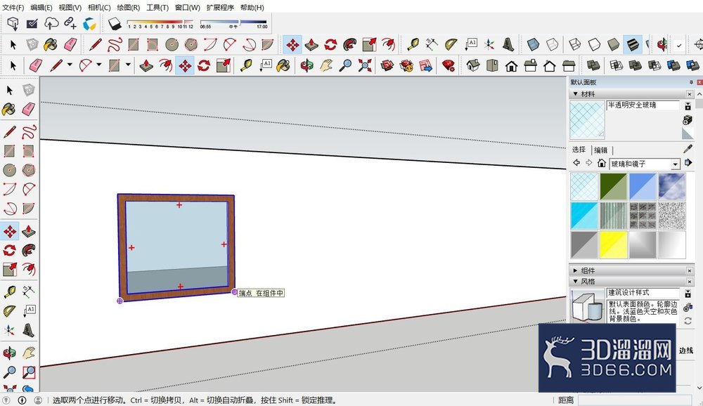The image size is (703, 406).
Task: Pick the solid yellow glass swatch
Action: point(613,244)
